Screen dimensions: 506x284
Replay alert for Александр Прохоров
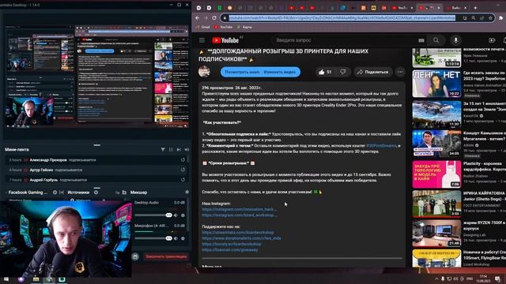183,159
